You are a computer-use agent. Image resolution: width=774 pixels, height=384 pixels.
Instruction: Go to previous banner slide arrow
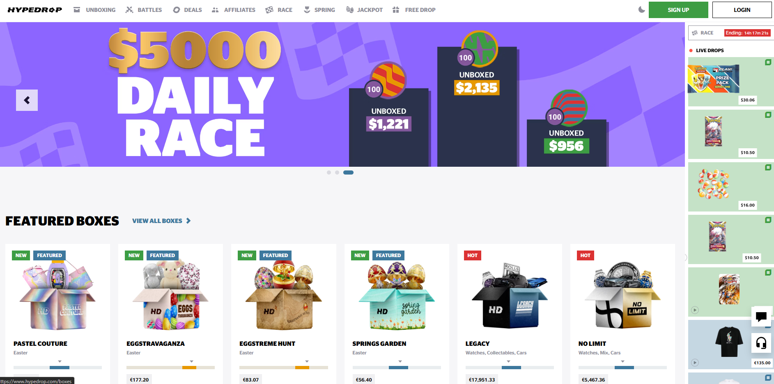(27, 100)
